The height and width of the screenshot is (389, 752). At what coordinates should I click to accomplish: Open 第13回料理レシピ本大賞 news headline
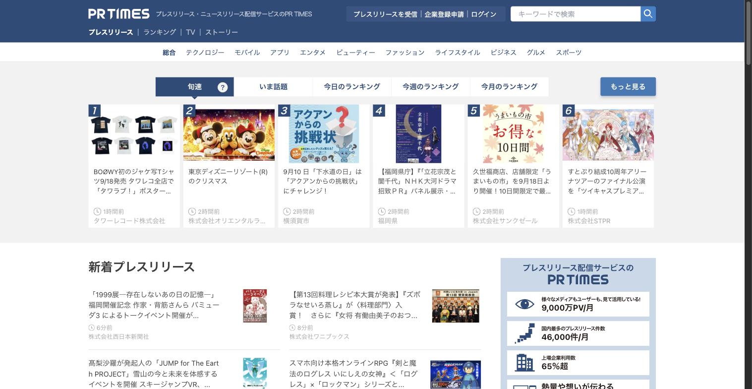tap(355, 305)
